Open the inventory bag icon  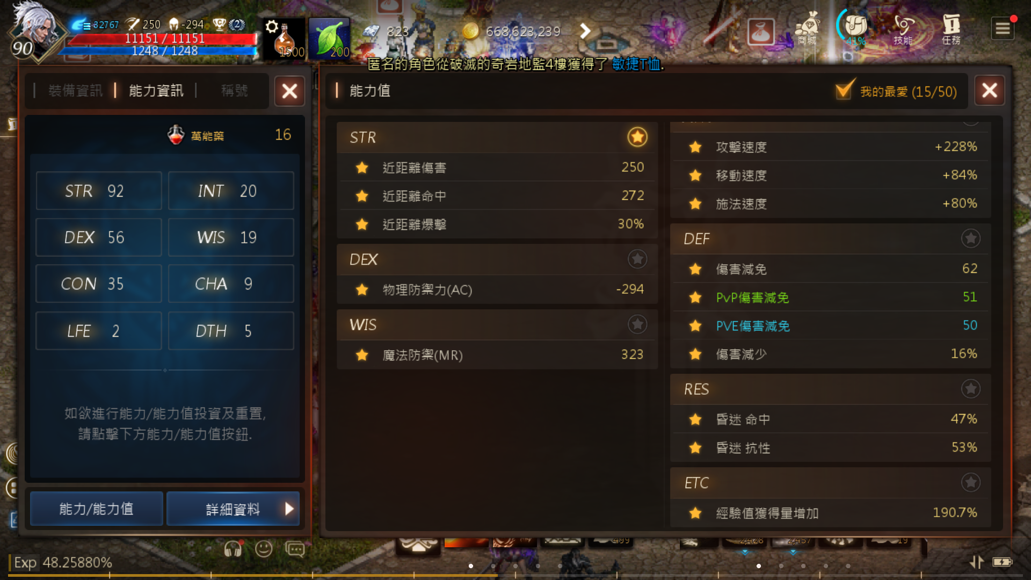click(x=761, y=32)
